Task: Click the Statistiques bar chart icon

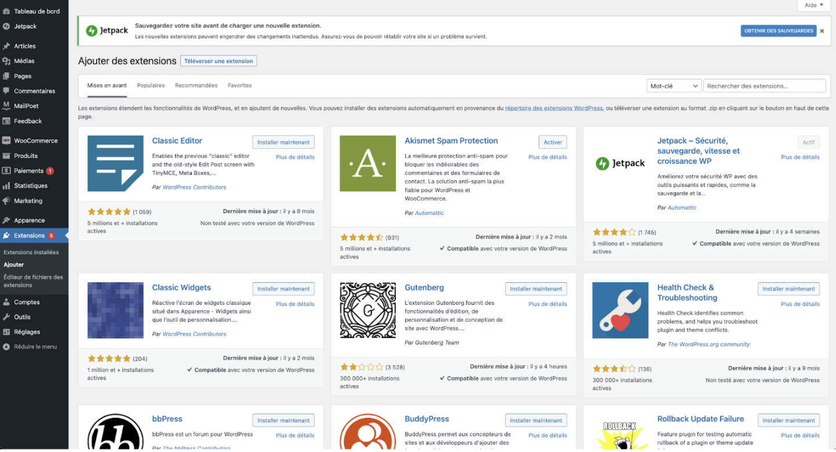Action: 6,186
